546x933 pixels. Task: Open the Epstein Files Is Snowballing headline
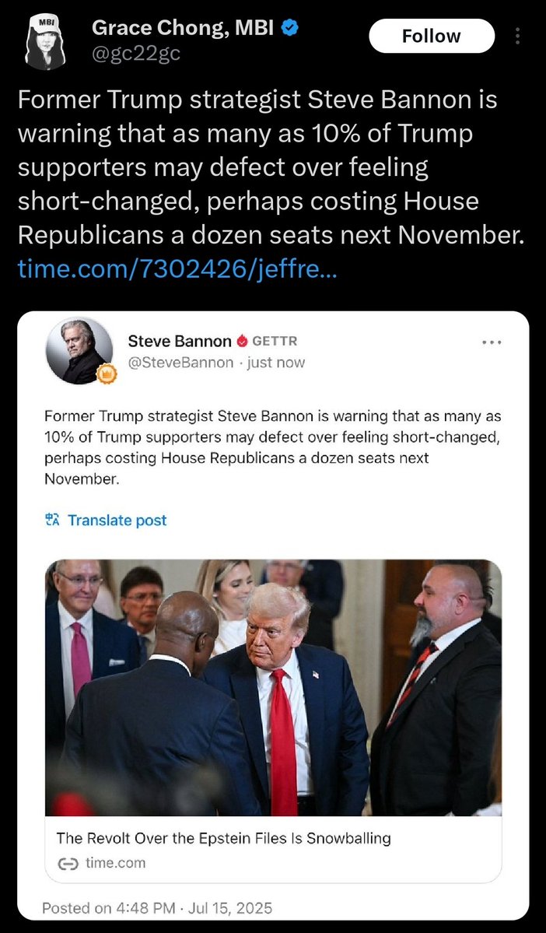224,838
